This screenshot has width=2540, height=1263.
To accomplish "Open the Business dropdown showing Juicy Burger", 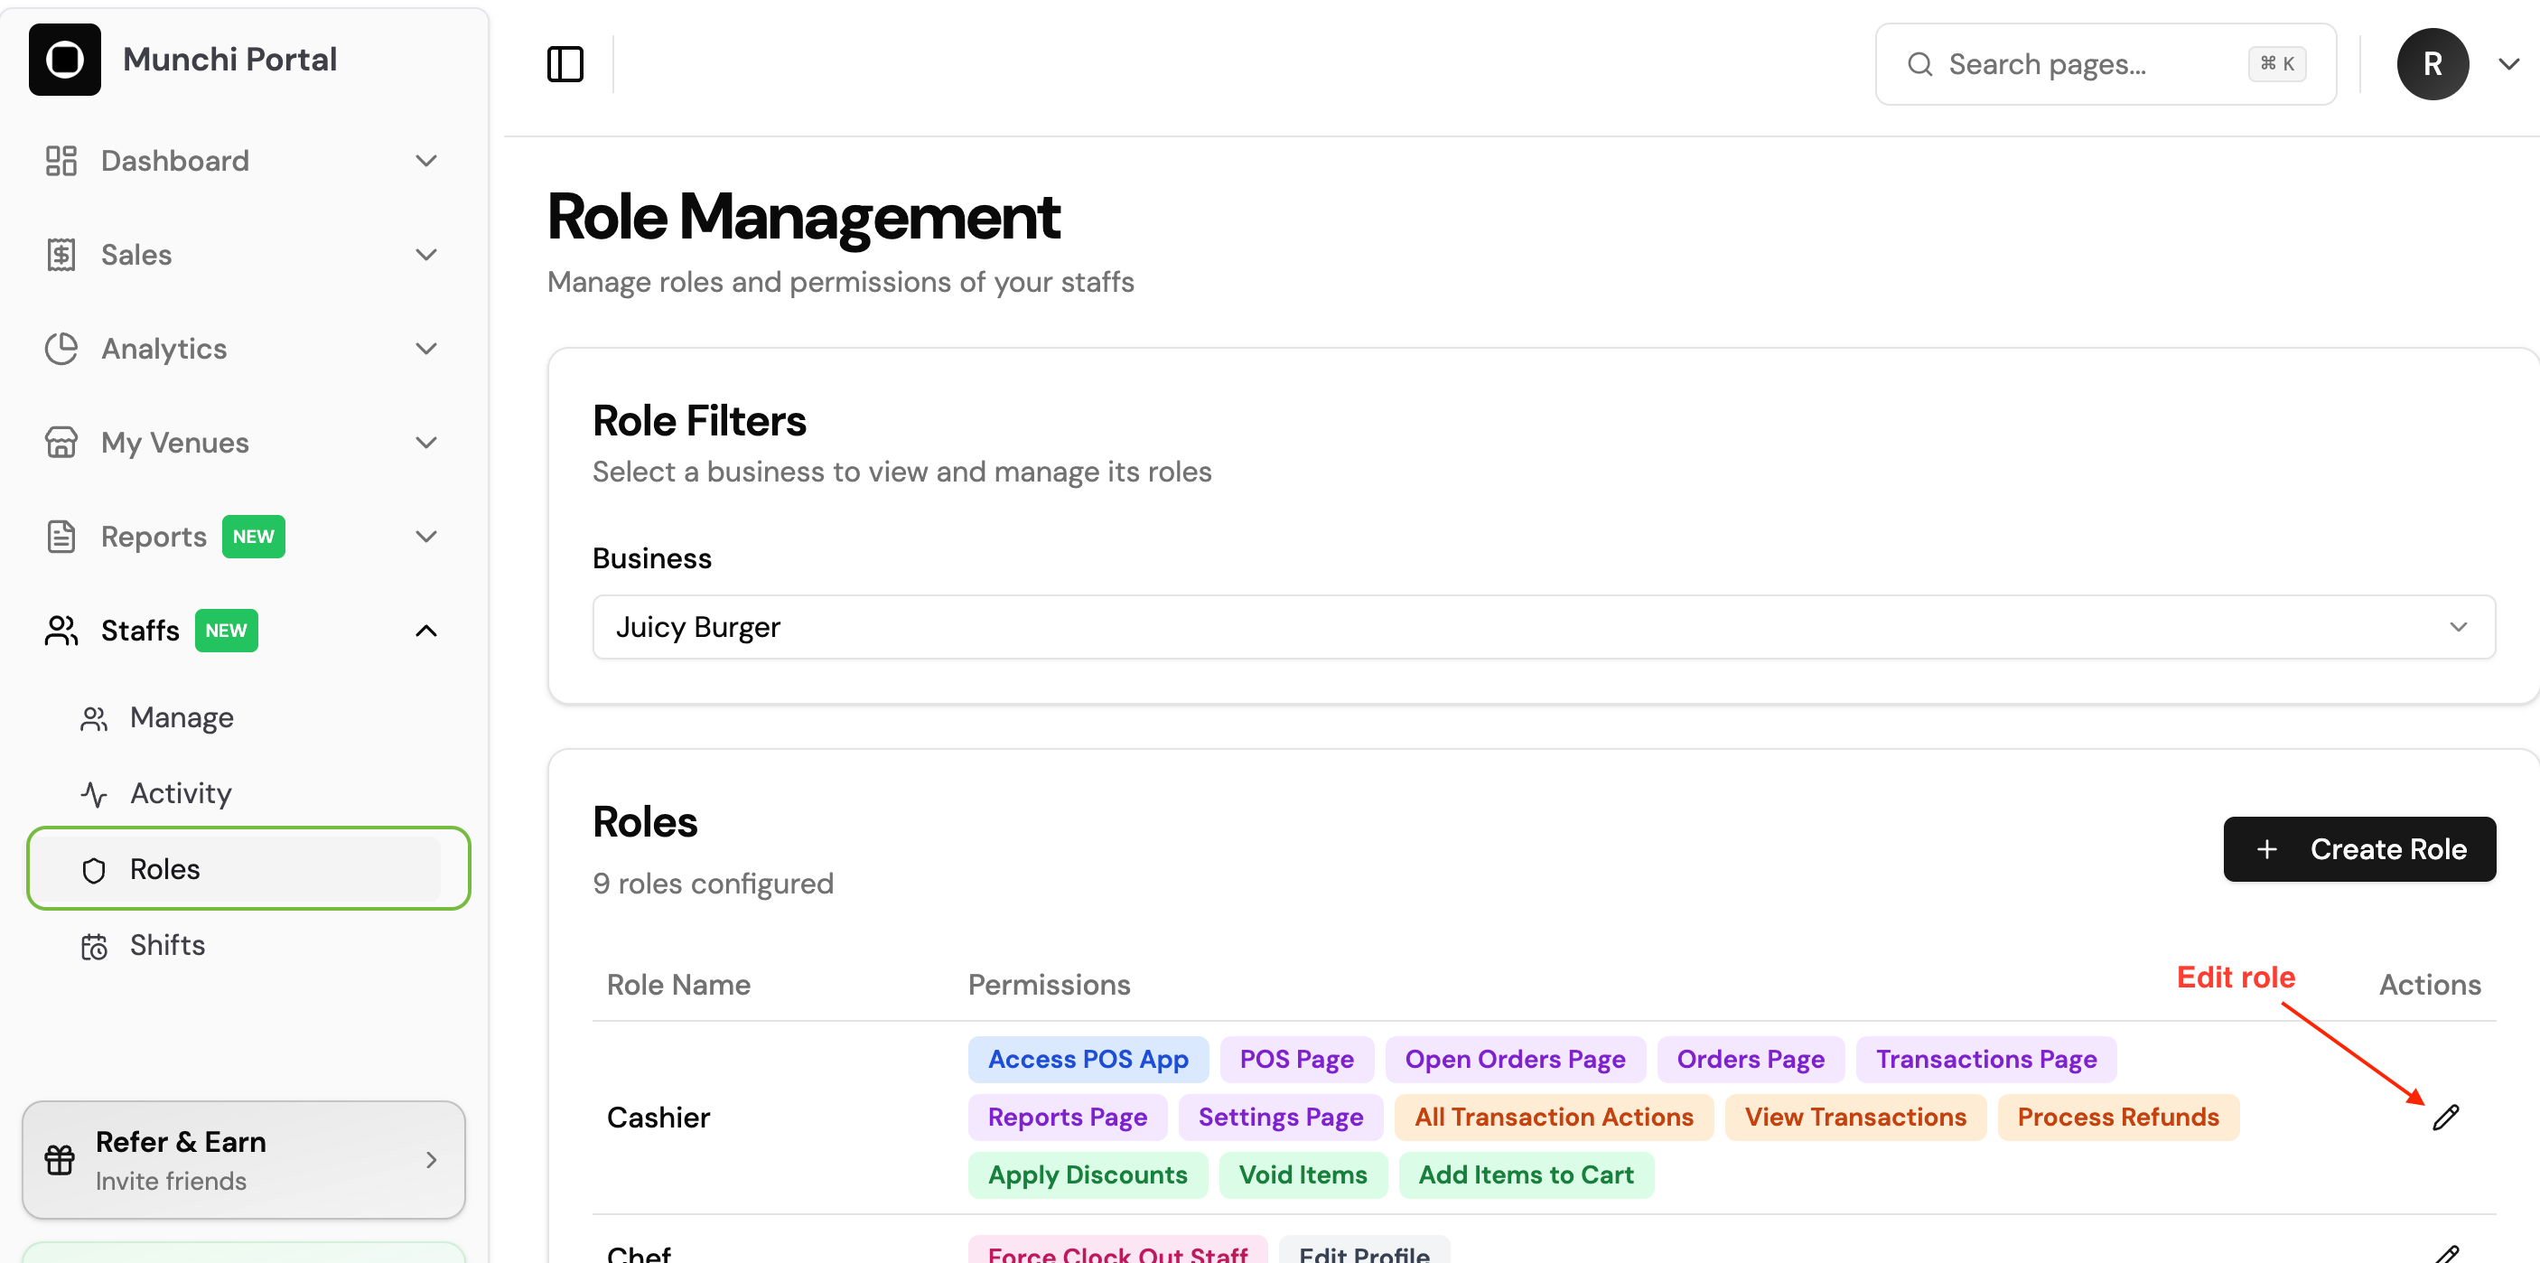I will [x=1543, y=627].
